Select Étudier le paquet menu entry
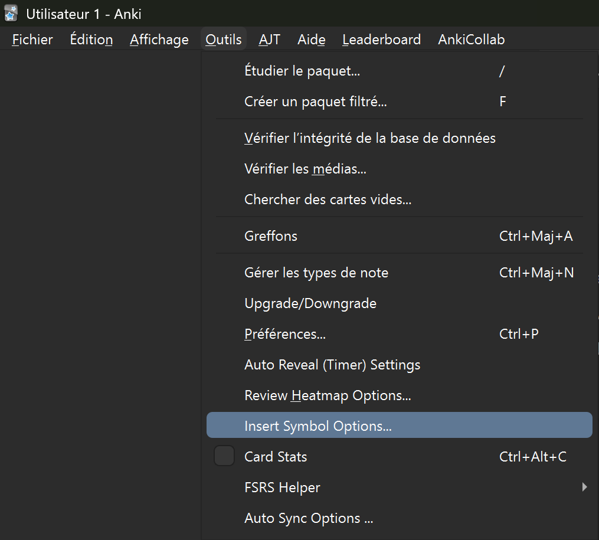 (302, 71)
